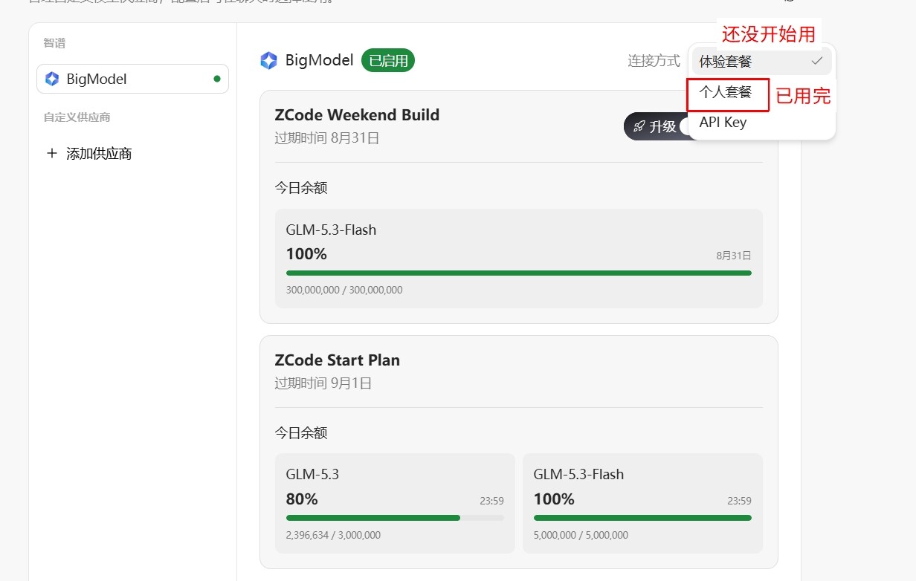
Task: Click the 今日余额 label under Start Plan
Action: 300,432
